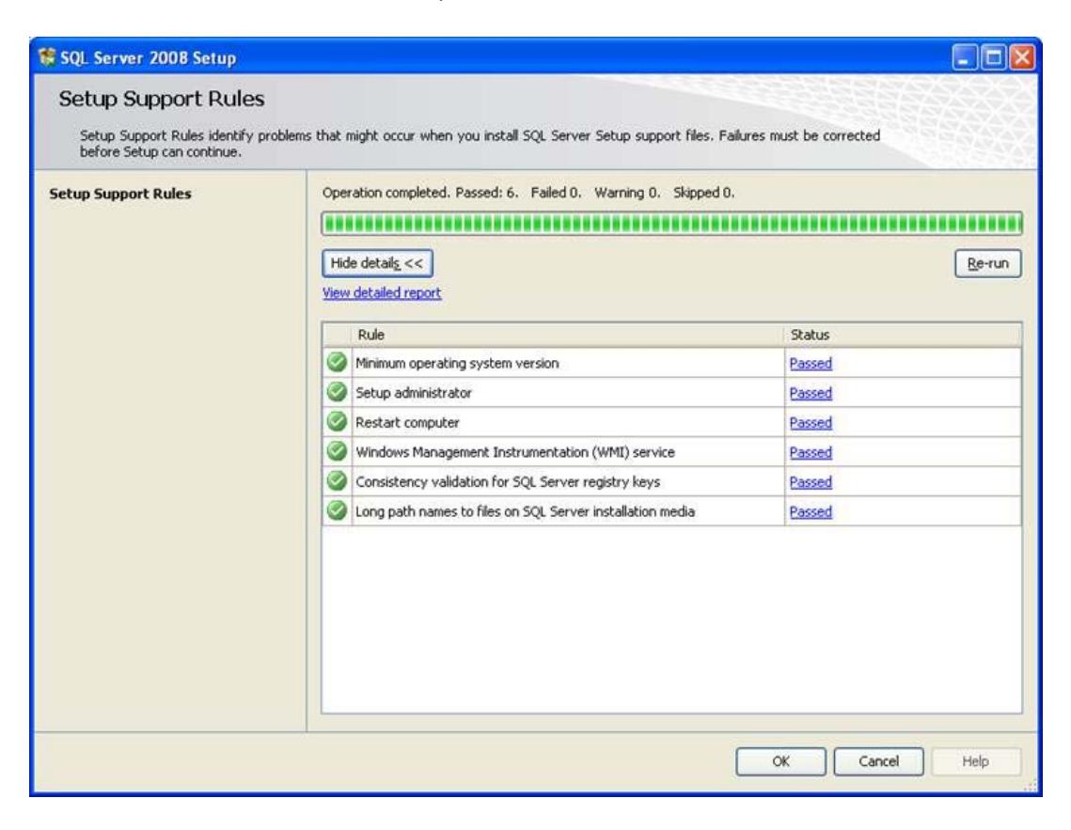Click the green check icon for Long path names rule

337,510
